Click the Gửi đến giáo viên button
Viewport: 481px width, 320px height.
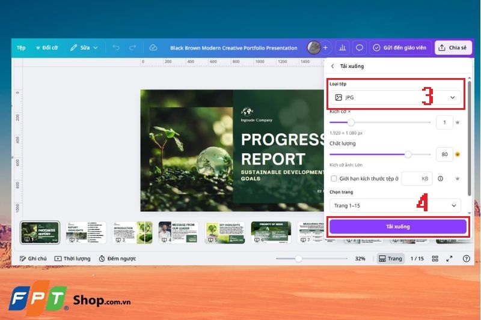[x=400, y=48]
